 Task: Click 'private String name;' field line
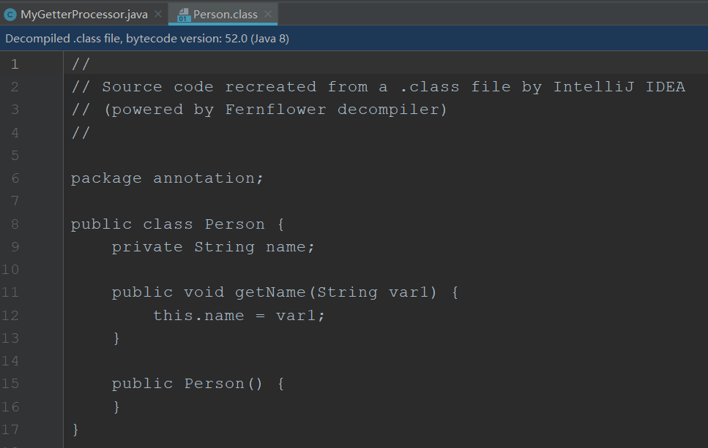[212, 247]
